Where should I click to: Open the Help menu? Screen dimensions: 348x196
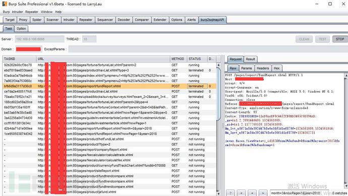pyautogui.click(x=59, y=12)
